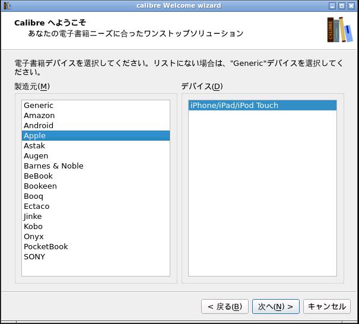Select Kobo manufacturer
Screen dimensions: 359x324
(96, 226)
